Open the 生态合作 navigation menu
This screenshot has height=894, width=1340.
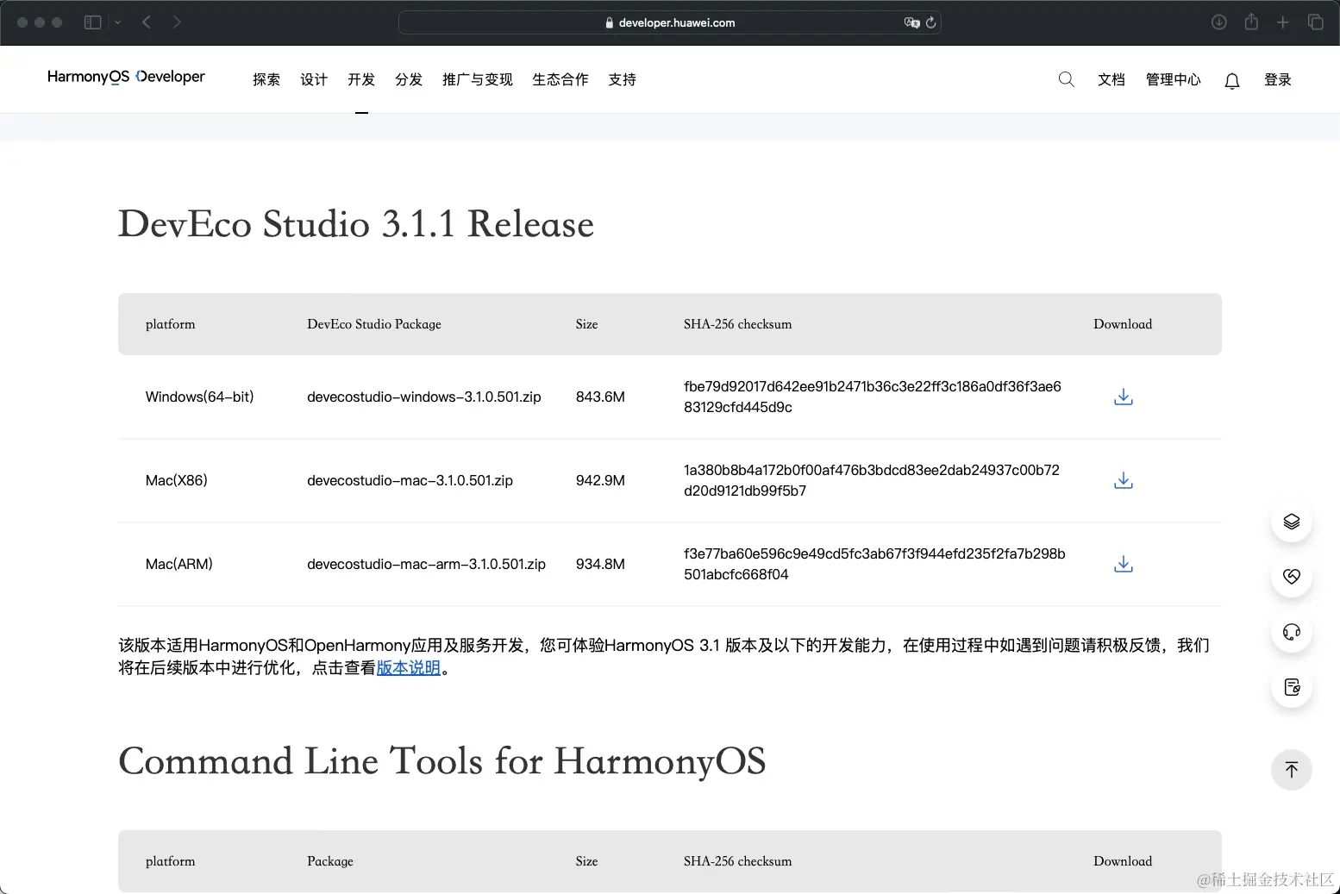click(x=560, y=79)
